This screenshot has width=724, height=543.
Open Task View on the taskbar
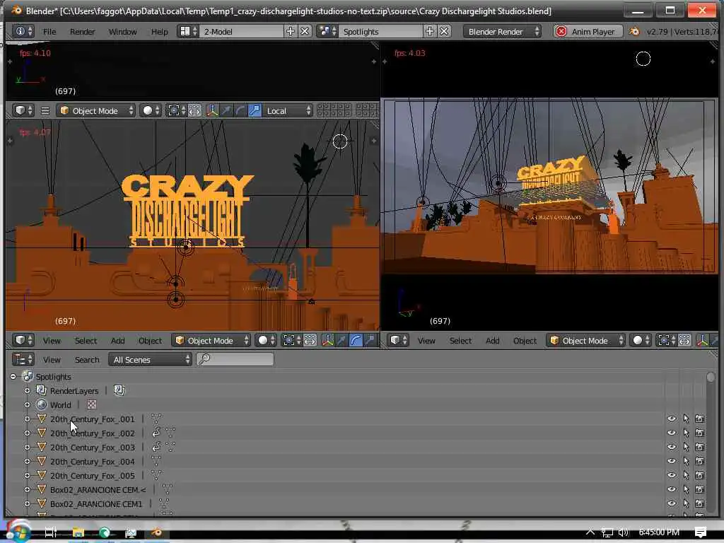point(50,532)
